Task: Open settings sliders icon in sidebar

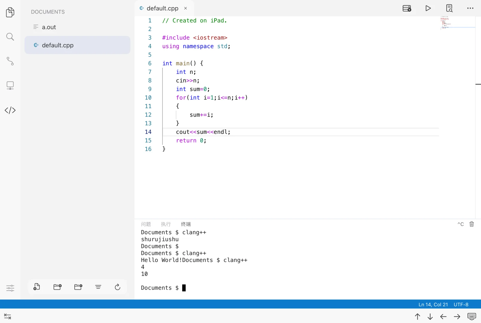Action: click(x=10, y=288)
